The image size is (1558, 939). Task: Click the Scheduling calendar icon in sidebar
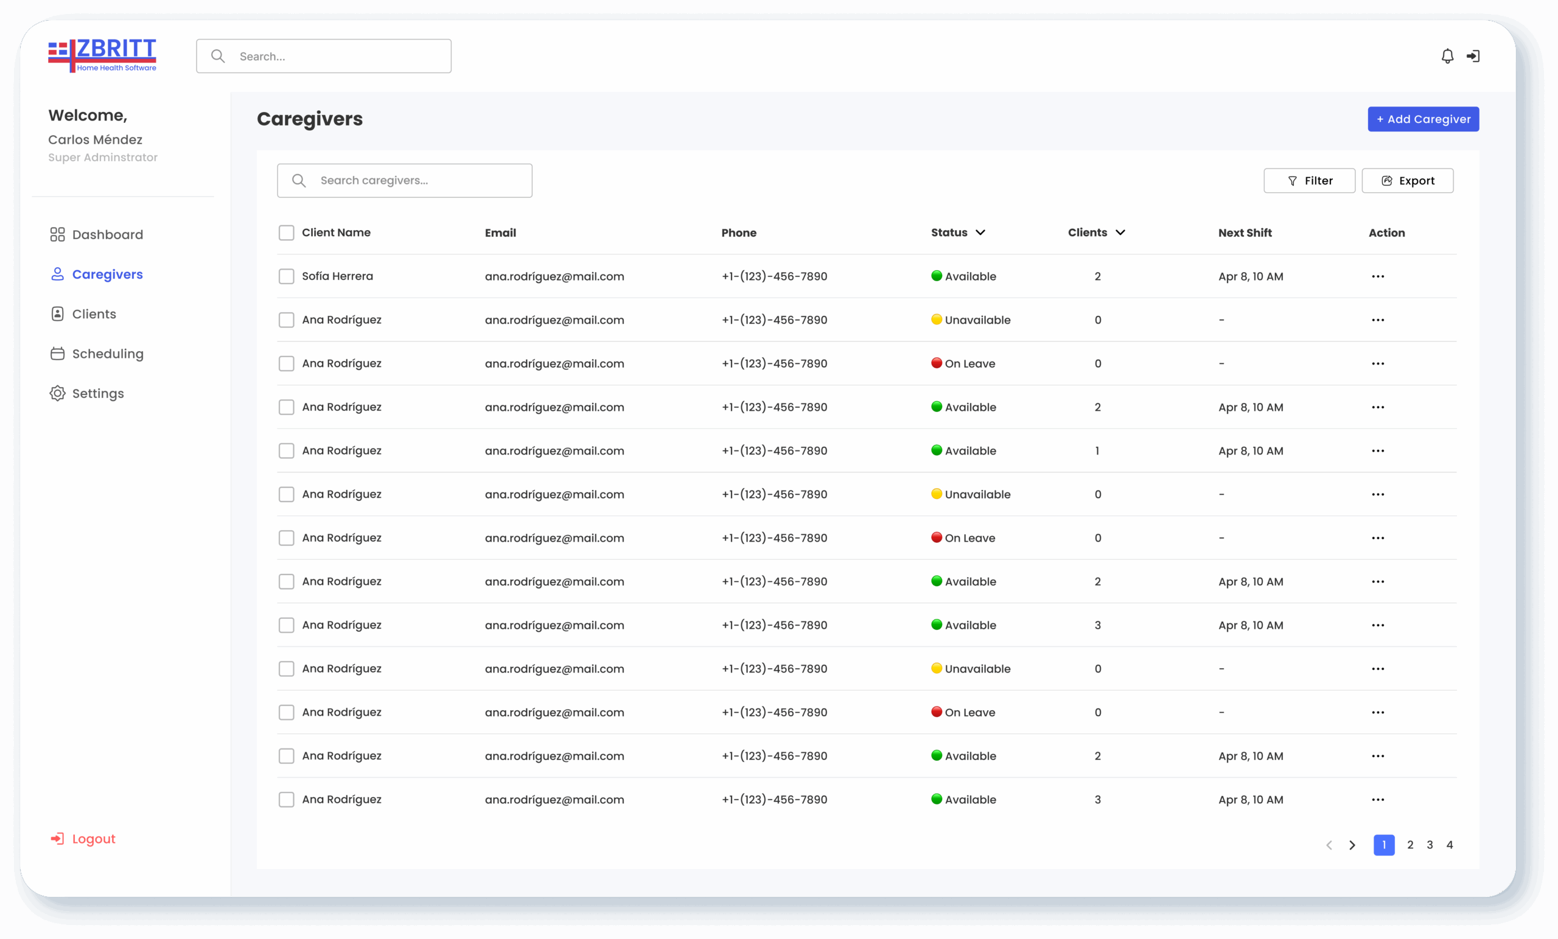pos(58,354)
